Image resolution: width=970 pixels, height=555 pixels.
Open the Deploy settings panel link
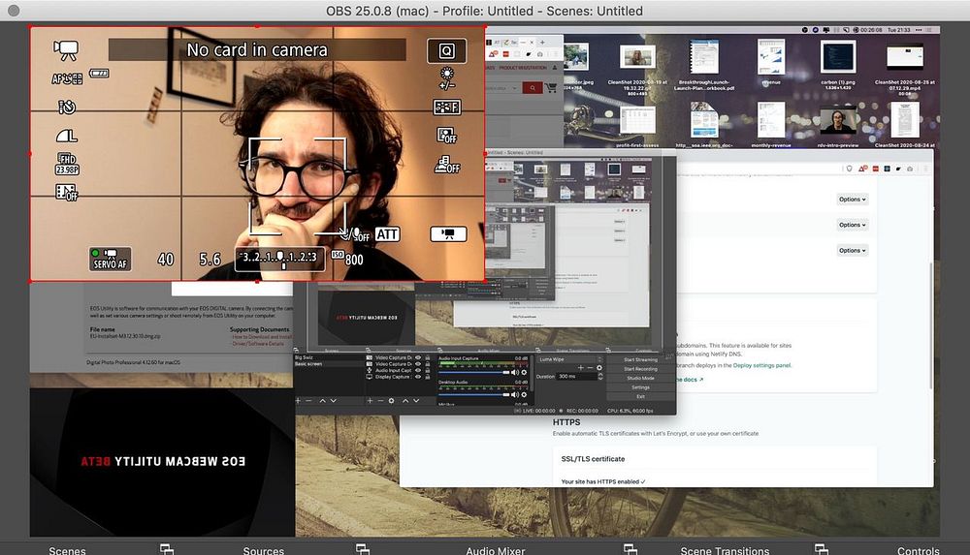(761, 365)
